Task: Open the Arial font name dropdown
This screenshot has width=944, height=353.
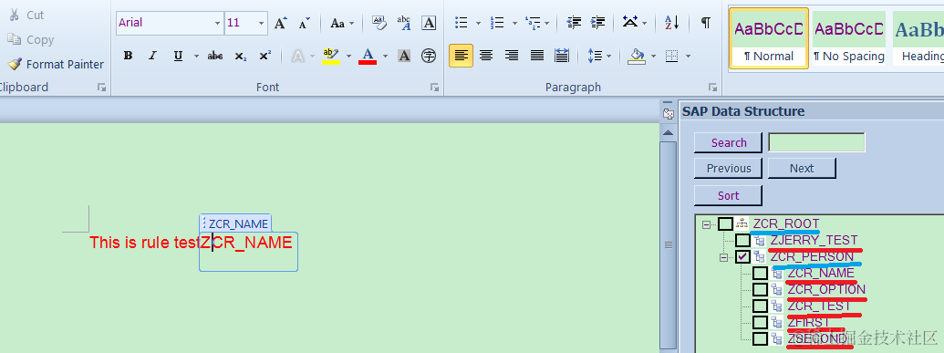Action: pyautogui.click(x=217, y=24)
